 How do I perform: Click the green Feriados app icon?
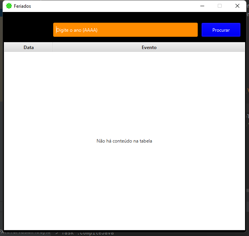pyautogui.click(x=9, y=6)
